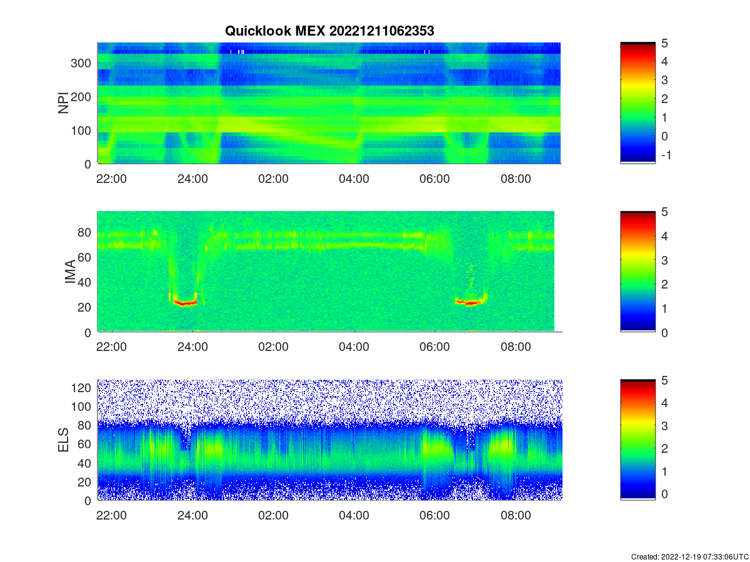Click the 04:00 tick under ELS panel
Image resolution: width=750 pixels, height=562 pixels.
(354, 516)
